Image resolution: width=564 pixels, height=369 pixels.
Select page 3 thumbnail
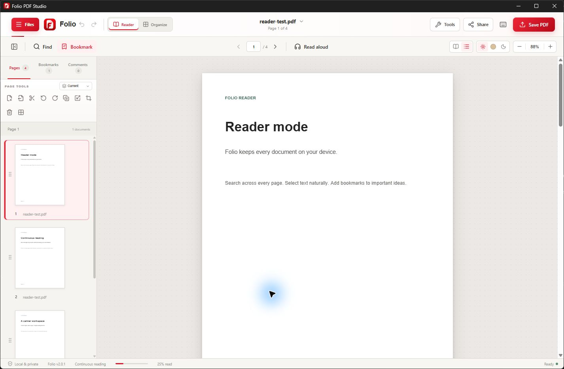click(x=40, y=334)
